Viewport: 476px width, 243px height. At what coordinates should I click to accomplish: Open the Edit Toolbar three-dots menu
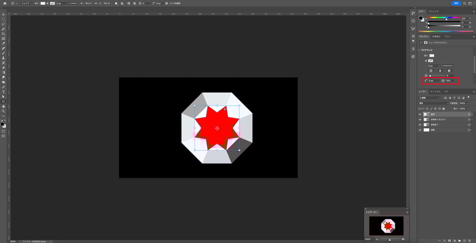4,116
